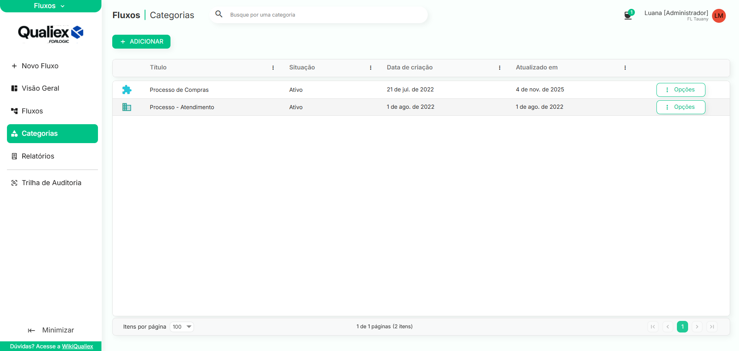The width and height of the screenshot is (739, 351).
Task: Open Opções for Processo de Compras
Action: click(x=680, y=89)
